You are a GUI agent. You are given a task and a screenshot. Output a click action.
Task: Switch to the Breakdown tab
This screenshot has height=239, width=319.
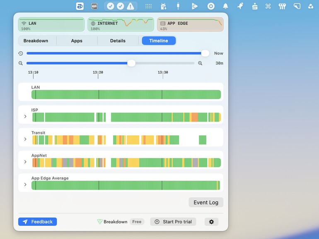click(36, 41)
